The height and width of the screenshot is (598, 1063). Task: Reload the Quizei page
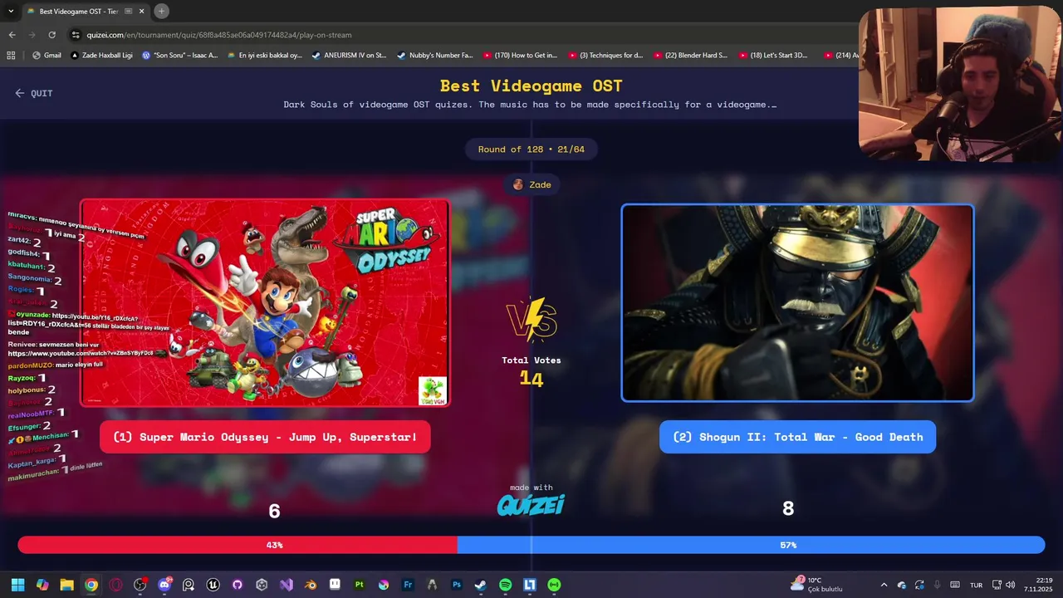point(51,35)
